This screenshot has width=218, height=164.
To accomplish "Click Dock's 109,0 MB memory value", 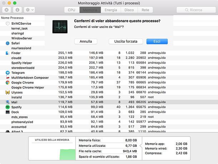I will (65, 112).
